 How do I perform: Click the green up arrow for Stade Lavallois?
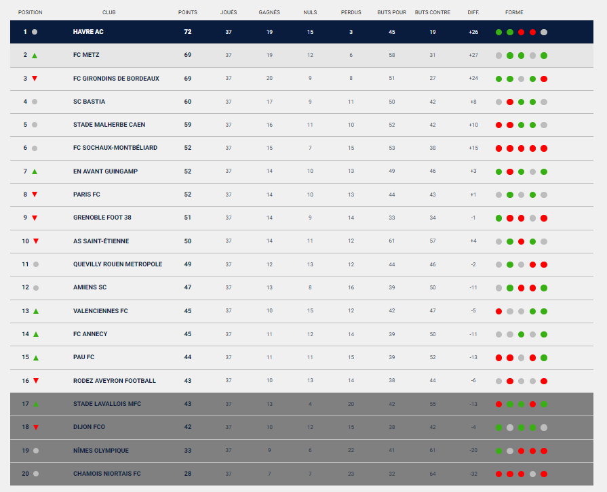(36, 404)
